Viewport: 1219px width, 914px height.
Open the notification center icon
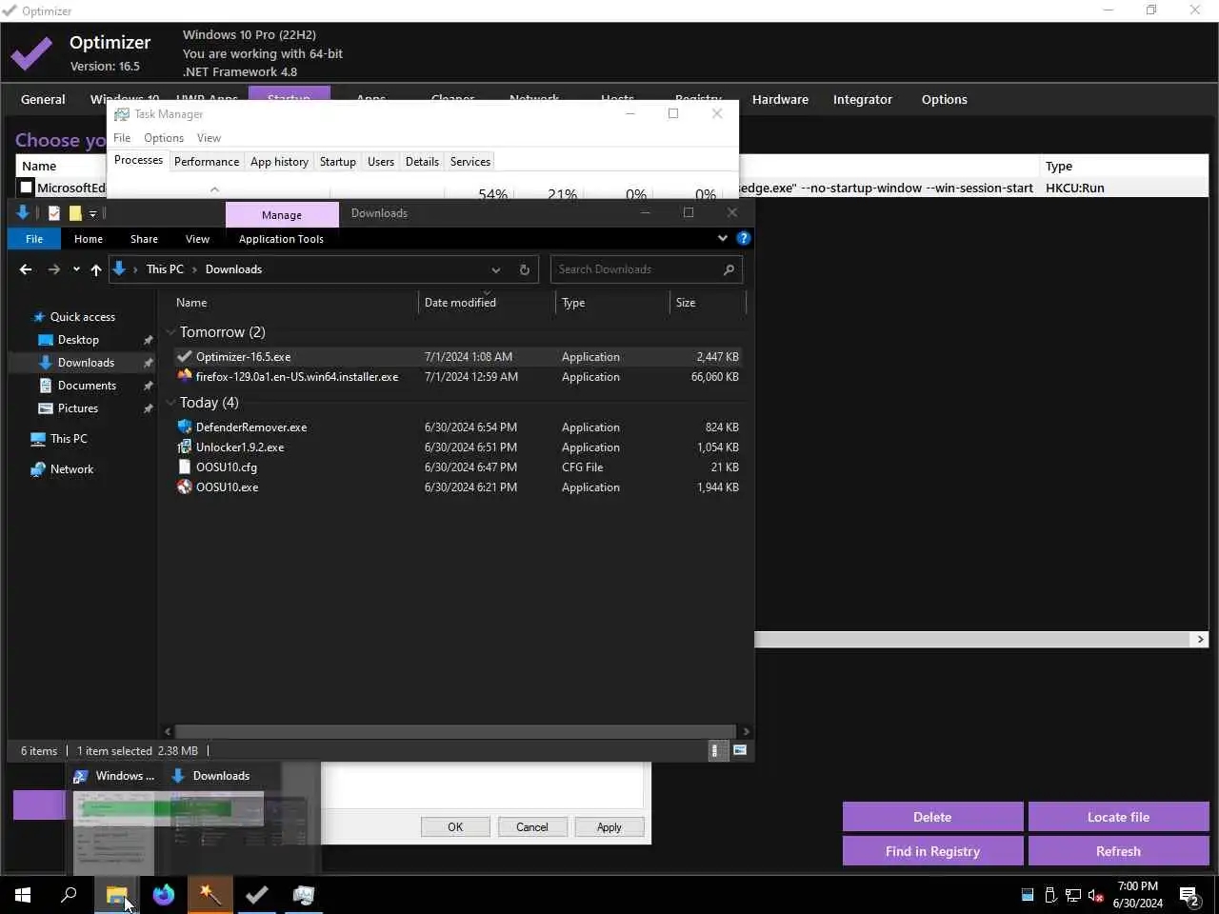[1189, 895]
